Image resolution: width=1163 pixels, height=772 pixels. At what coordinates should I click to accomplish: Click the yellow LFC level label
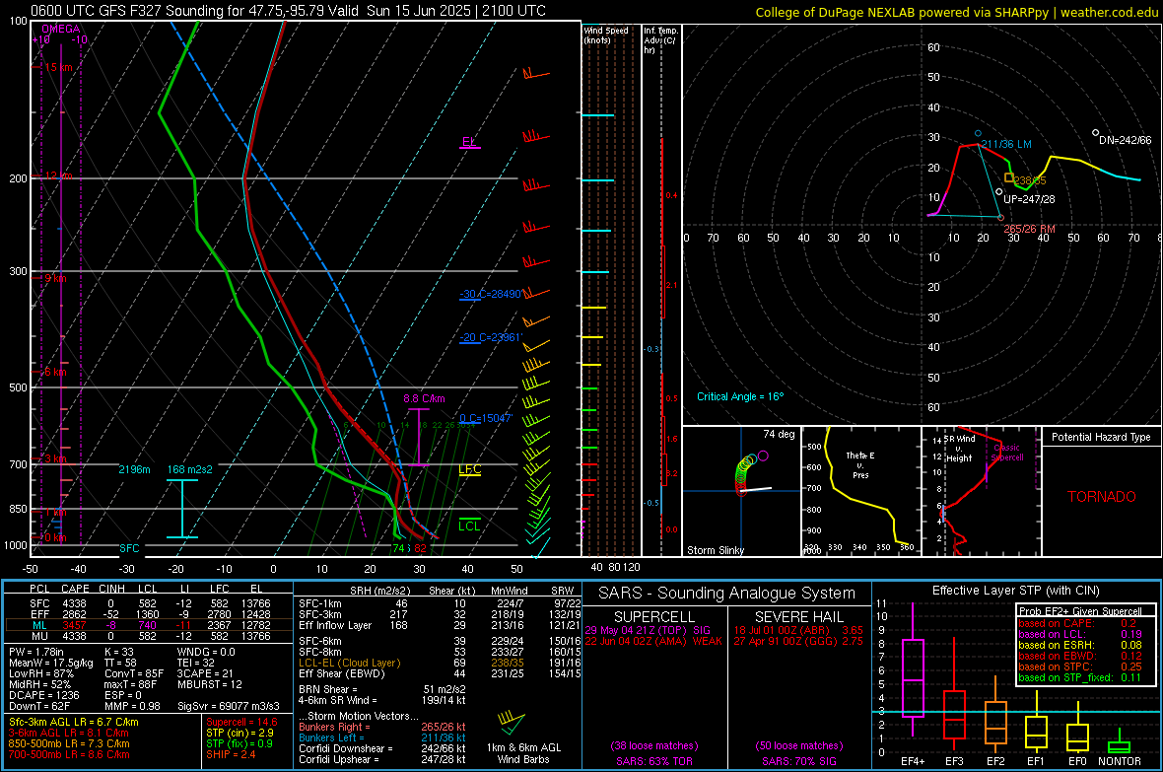[x=469, y=469]
